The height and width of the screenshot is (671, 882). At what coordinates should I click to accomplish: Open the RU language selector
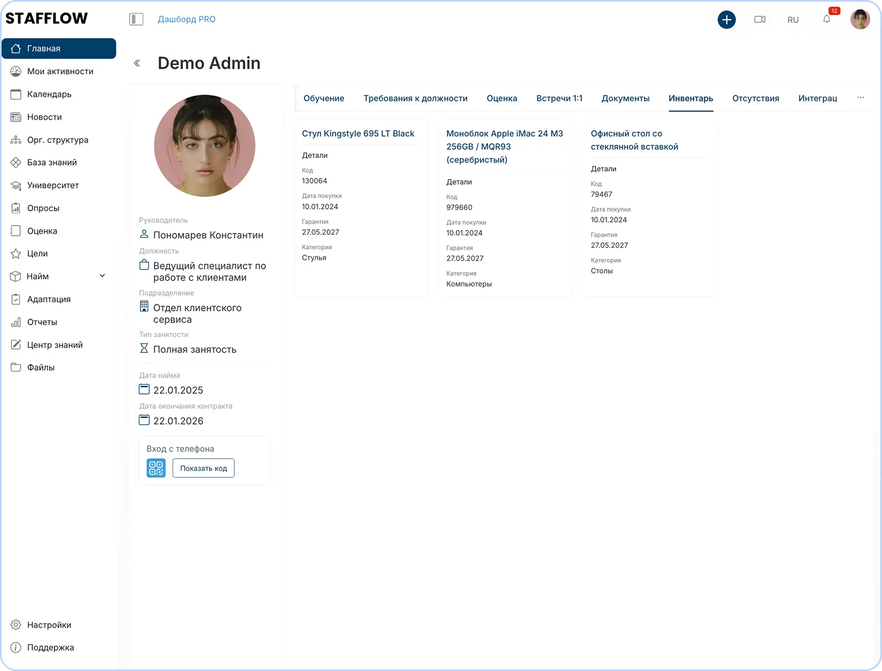[793, 20]
